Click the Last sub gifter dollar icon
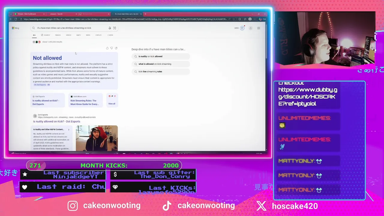384x216 pixels. (x=115, y=174)
